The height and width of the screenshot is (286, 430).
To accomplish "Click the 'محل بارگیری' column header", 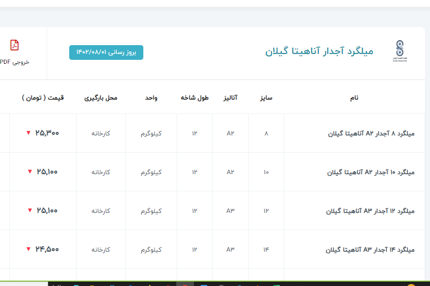I will tap(101, 98).
